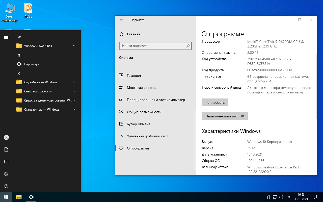Image resolution: width=323 pixels, height=202 pixels.
Task: Click the О программе page heading
Action: [223, 34]
